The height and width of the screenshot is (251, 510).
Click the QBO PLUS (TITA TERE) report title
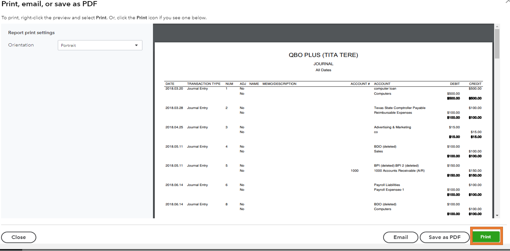click(x=323, y=55)
